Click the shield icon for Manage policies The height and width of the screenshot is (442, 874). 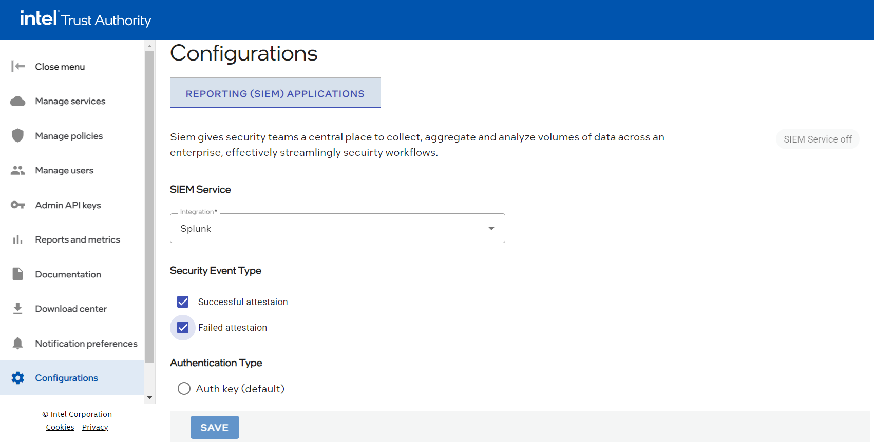click(18, 135)
